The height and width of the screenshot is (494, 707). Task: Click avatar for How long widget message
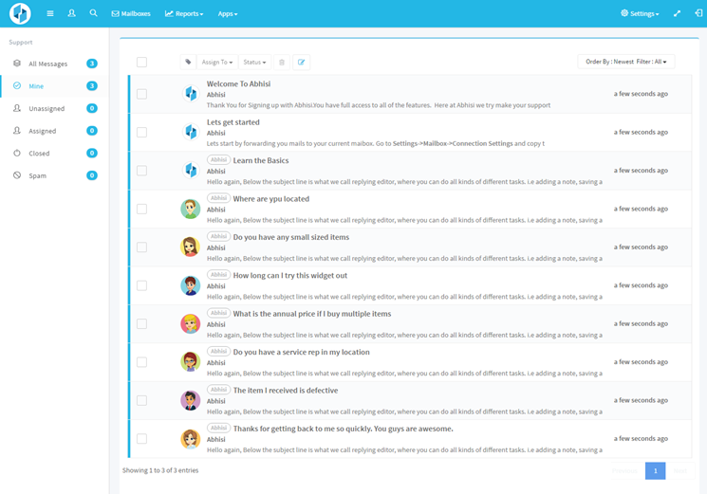point(191,285)
